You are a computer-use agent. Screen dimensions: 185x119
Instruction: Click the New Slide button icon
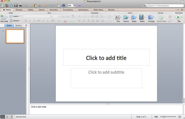[3, 17]
